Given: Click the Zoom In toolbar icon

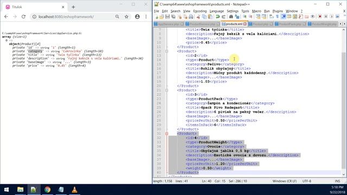Looking at the screenshot, I should tap(245, 17).
